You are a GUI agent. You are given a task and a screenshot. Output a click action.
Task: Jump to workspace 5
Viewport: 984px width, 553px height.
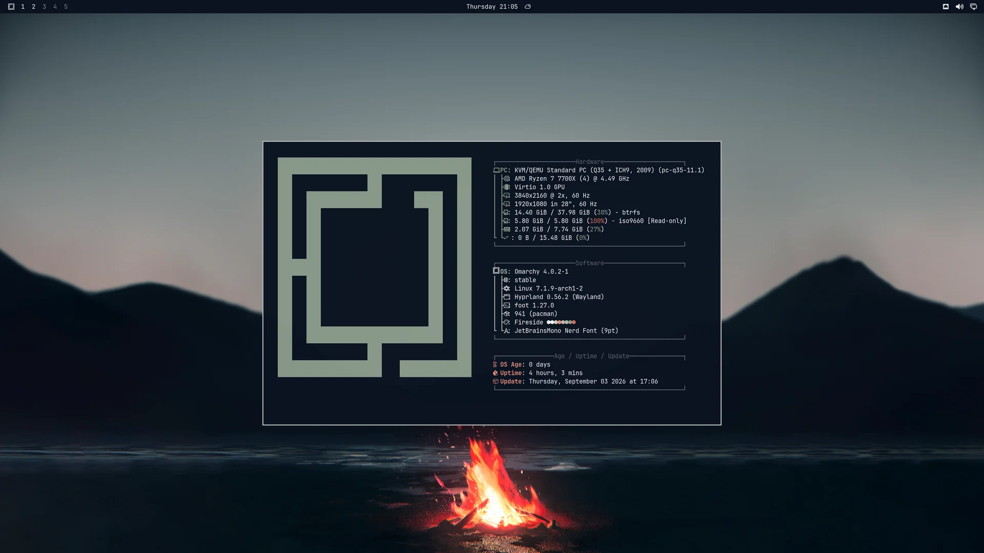[66, 7]
